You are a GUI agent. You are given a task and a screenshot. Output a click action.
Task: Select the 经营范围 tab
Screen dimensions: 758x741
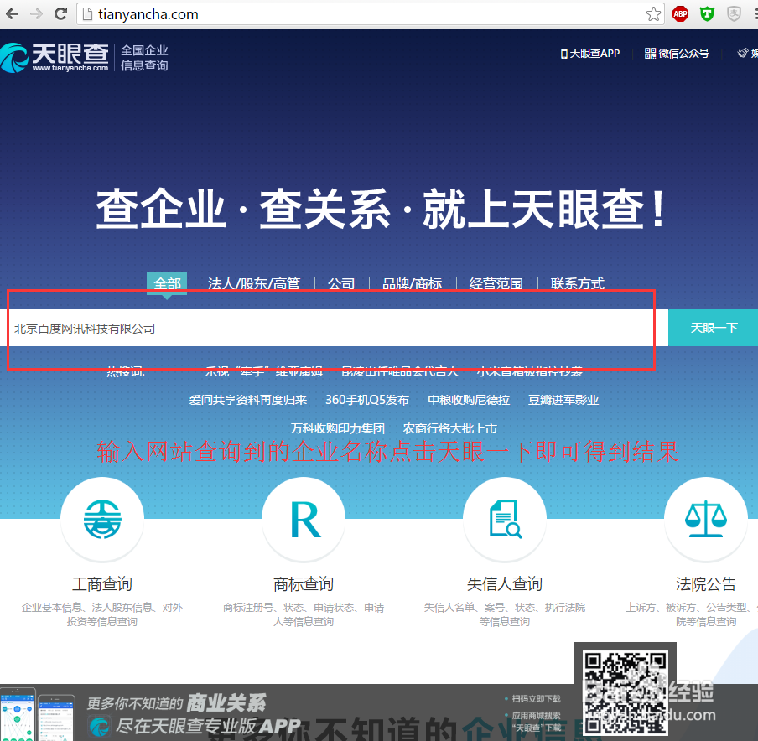496,283
